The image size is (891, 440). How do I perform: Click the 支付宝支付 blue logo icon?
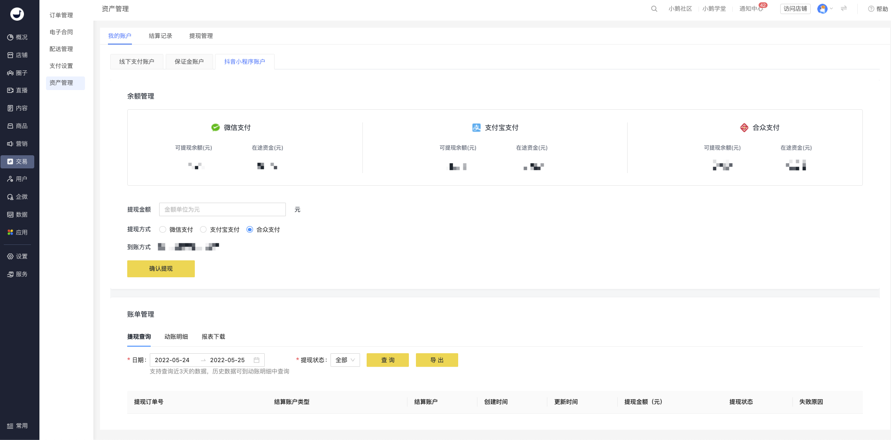(x=476, y=127)
